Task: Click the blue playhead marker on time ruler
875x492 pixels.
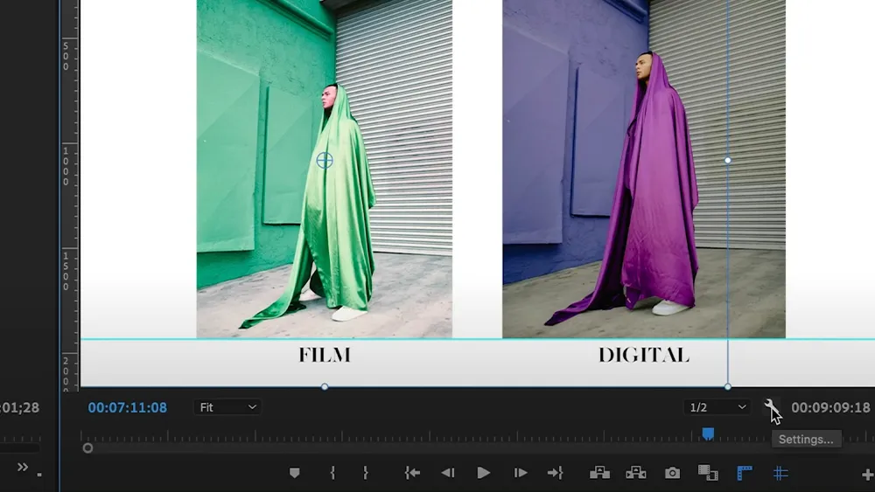Action: (x=708, y=433)
